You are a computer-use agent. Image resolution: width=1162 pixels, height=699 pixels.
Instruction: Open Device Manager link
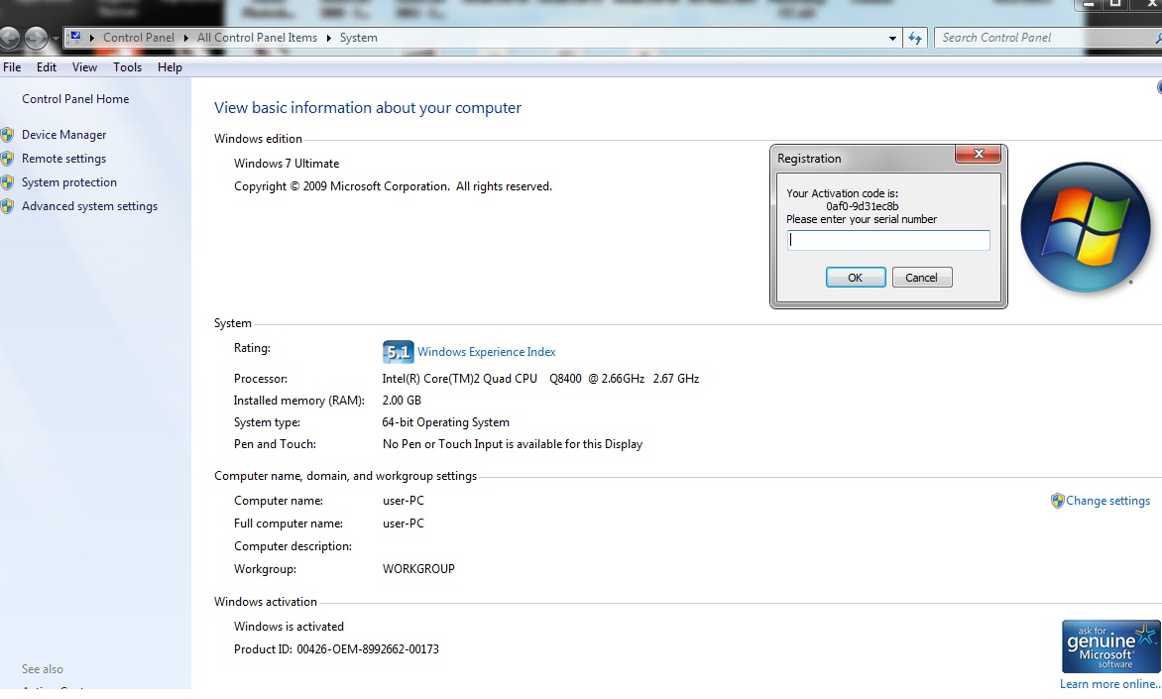point(63,135)
